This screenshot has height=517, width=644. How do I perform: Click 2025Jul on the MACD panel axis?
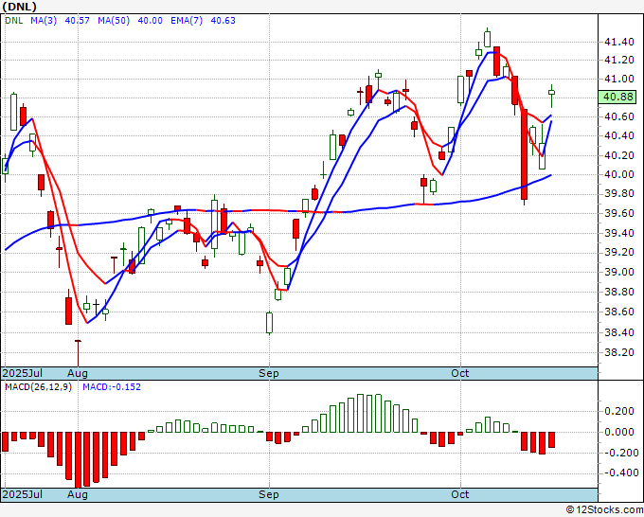pos(22,494)
